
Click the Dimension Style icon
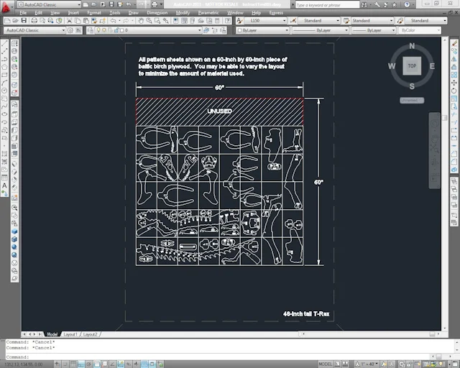[293, 21]
